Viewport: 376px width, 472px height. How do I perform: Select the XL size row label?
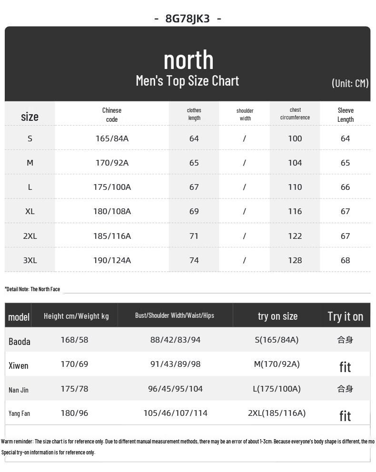coord(30,211)
